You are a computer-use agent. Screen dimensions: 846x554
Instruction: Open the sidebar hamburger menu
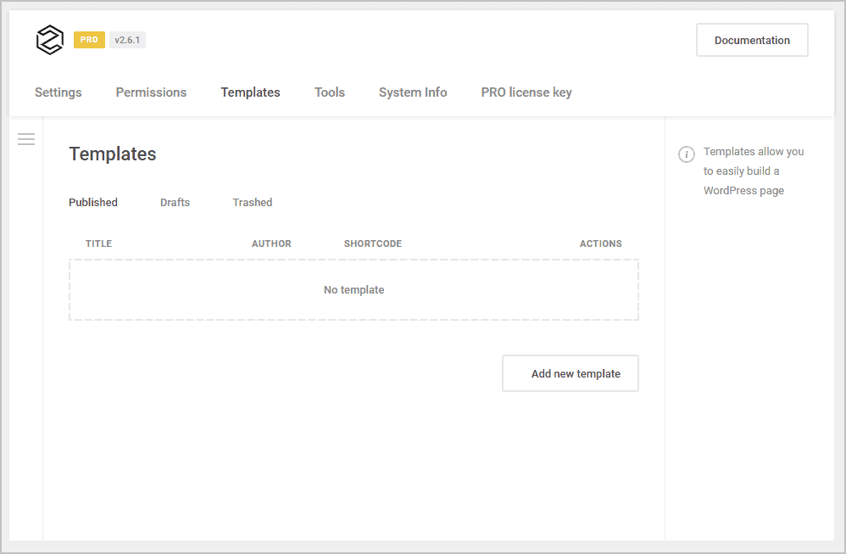click(x=26, y=138)
